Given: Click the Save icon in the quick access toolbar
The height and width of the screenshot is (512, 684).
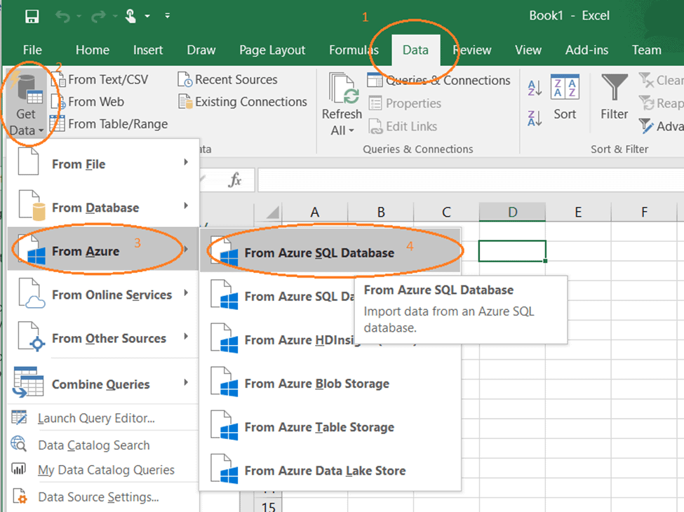Looking at the screenshot, I should pos(32,17).
